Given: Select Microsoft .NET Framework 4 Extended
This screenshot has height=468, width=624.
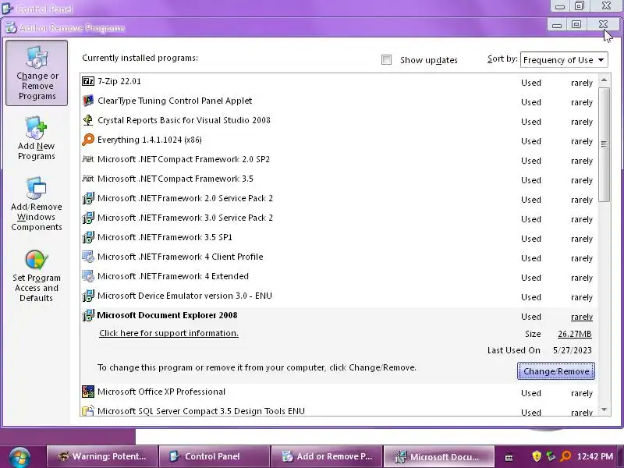Looking at the screenshot, I should point(339,277).
